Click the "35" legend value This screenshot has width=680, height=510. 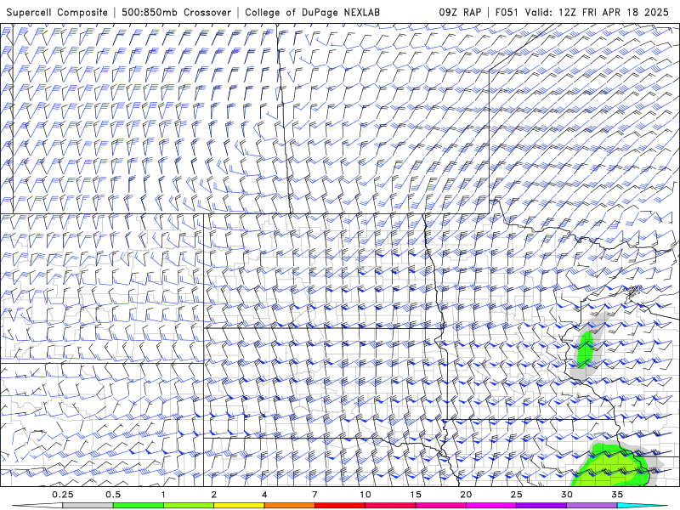click(617, 495)
